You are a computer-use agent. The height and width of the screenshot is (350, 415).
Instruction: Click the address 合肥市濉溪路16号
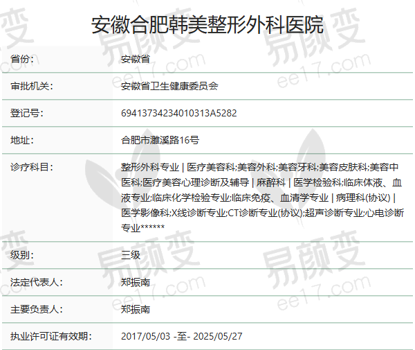pyautogui.click(x=160, y=140)
